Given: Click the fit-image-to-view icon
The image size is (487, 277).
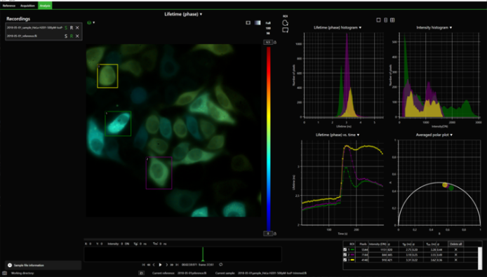Looking at the screenshot, I should point(248,22).
